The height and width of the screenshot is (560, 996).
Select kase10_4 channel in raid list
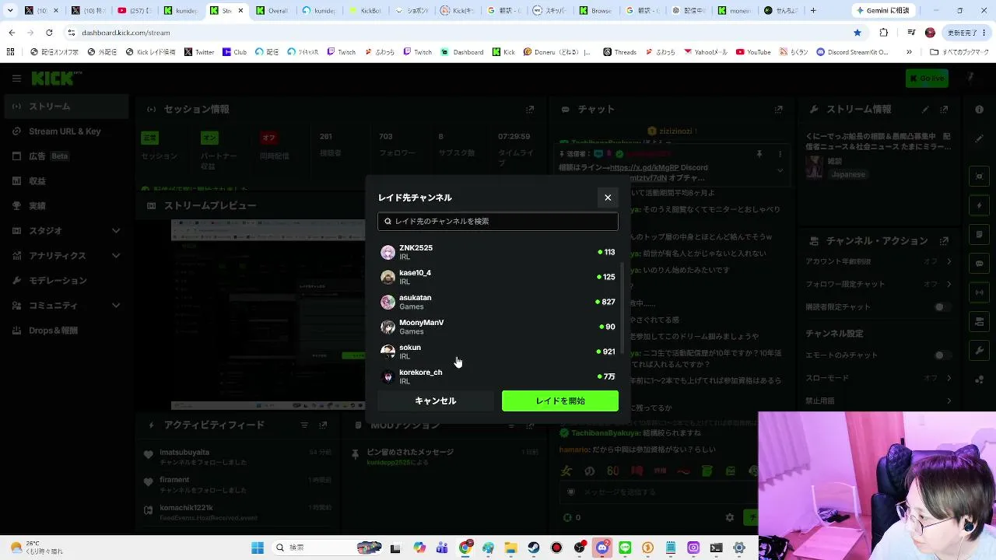[x=498, y=277]
